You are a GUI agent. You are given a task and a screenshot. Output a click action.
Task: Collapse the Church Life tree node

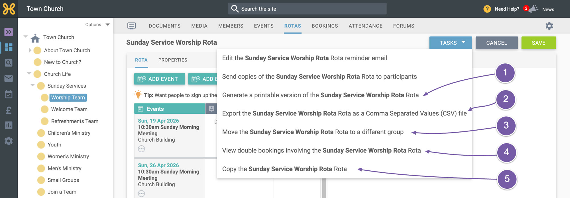[29, 73]
